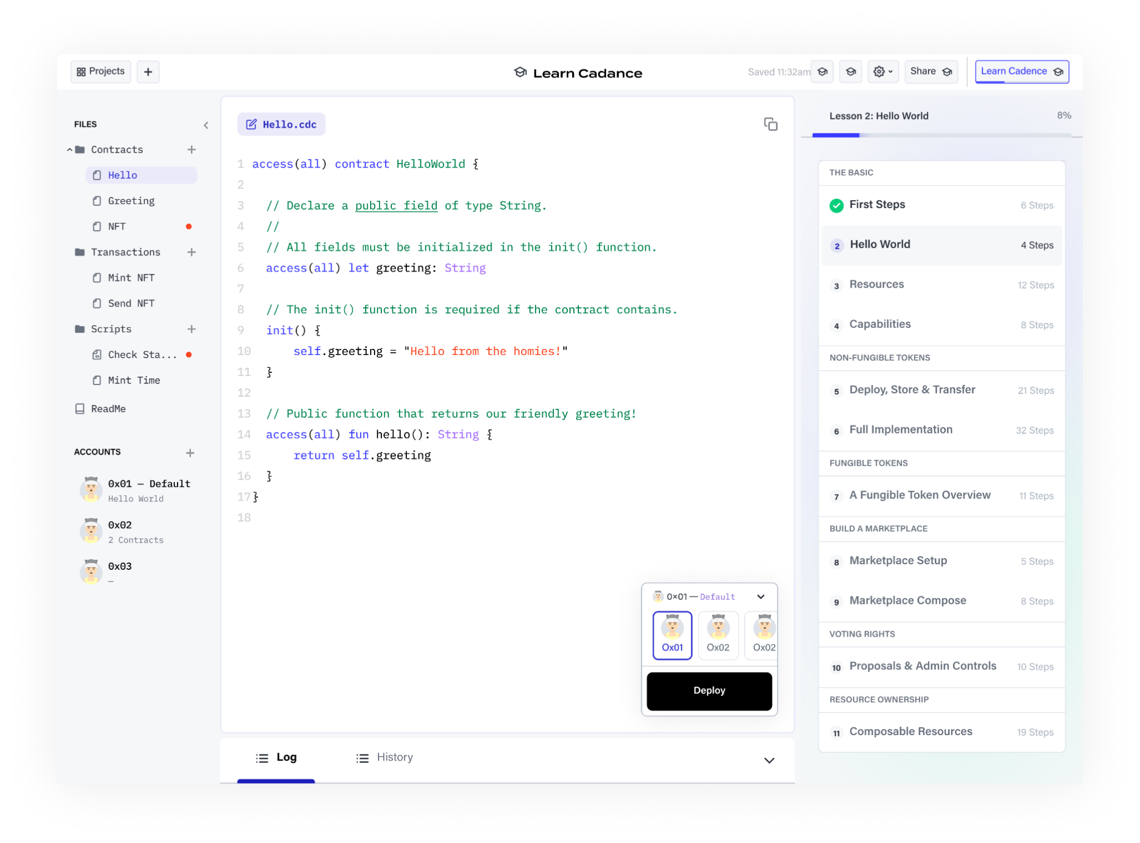Add a new contract with plus
1140x843 pixels.
click(x=191, y=150)
